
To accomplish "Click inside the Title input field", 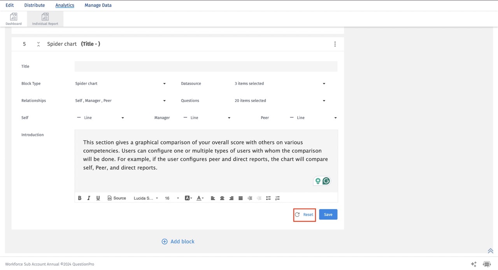I will tap(206, 66).
